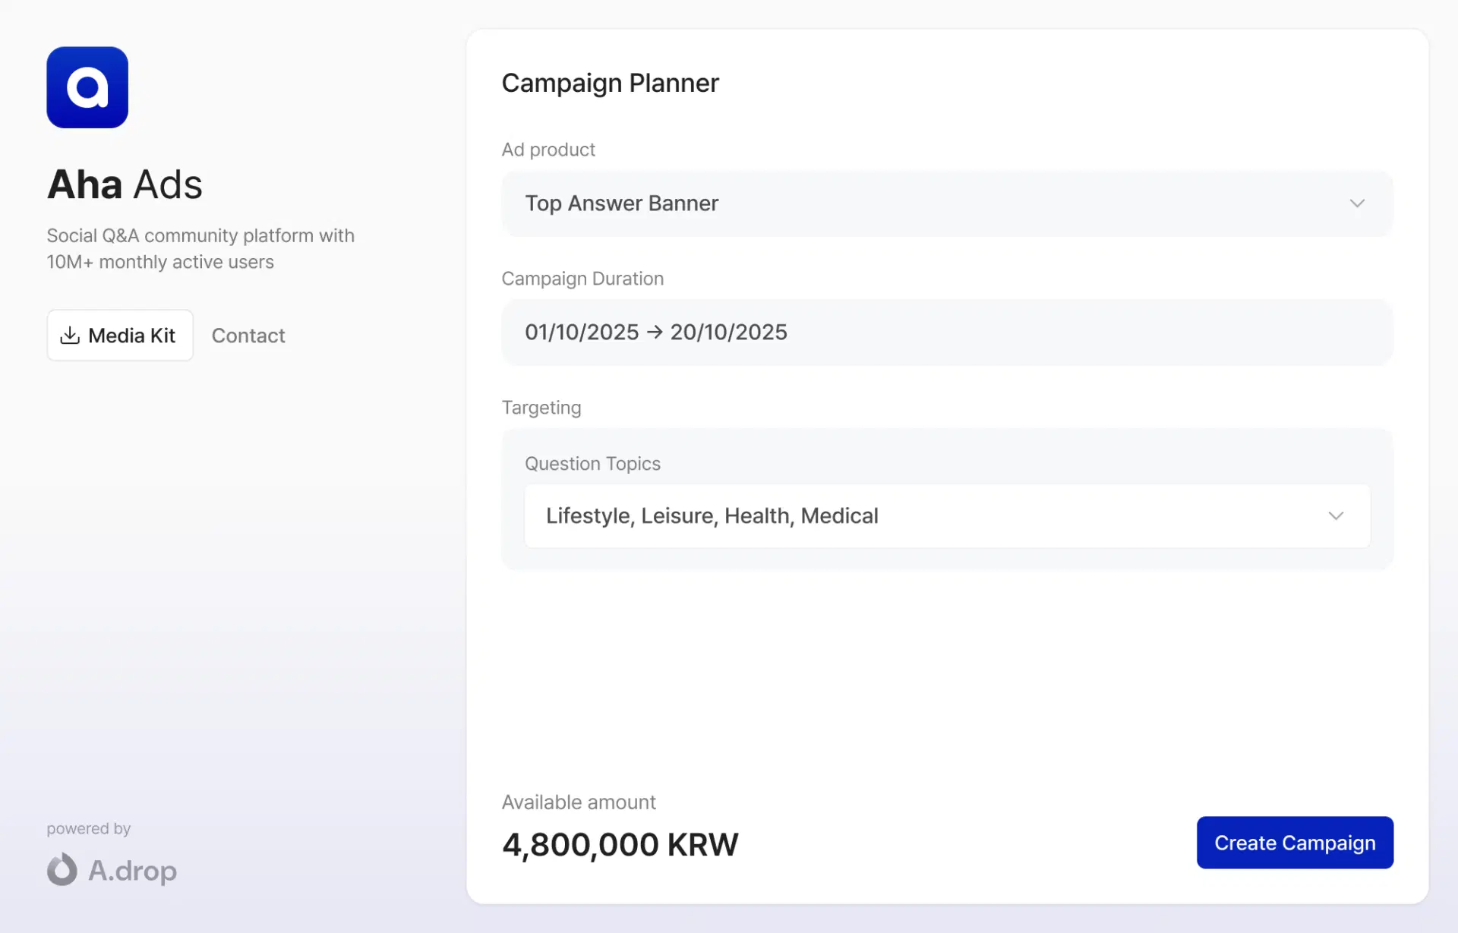Click the Campaign Duration label

pyautogui.click(x=582, y=279)
